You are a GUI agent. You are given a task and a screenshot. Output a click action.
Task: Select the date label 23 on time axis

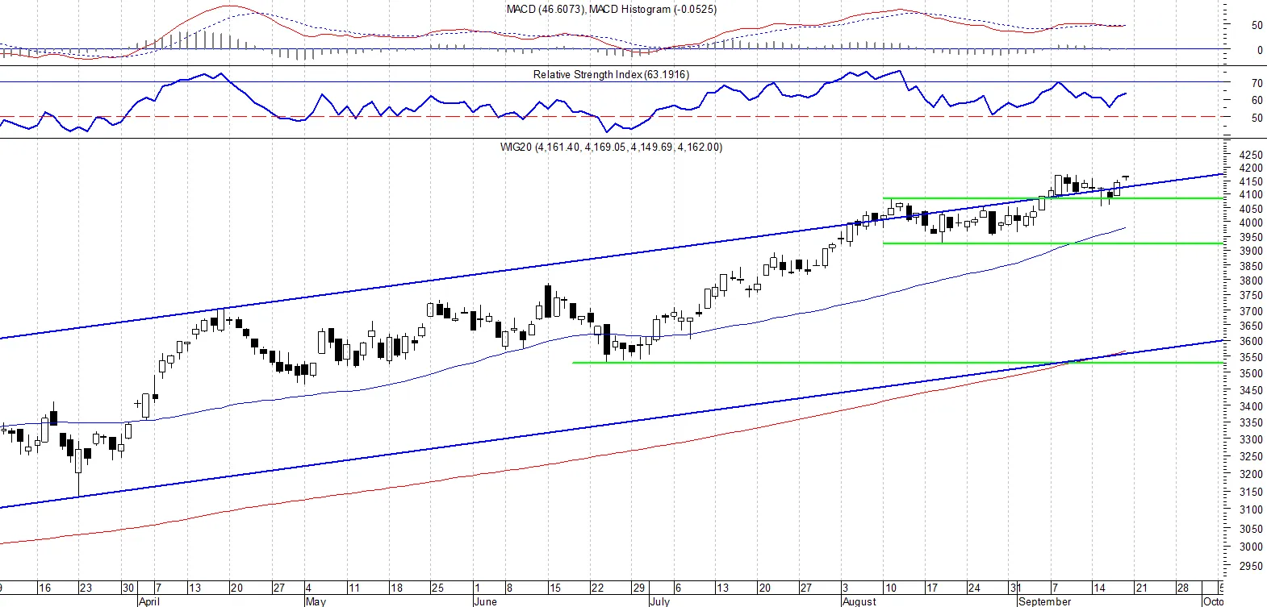(x=86, y=588)
